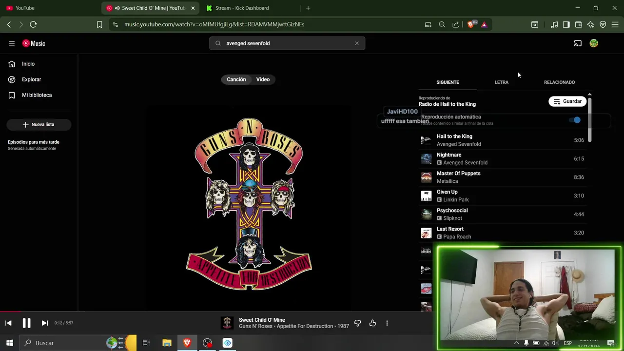Open the LETRA tab
Screen dimensions: 624x351
click(x=501, y=82)
